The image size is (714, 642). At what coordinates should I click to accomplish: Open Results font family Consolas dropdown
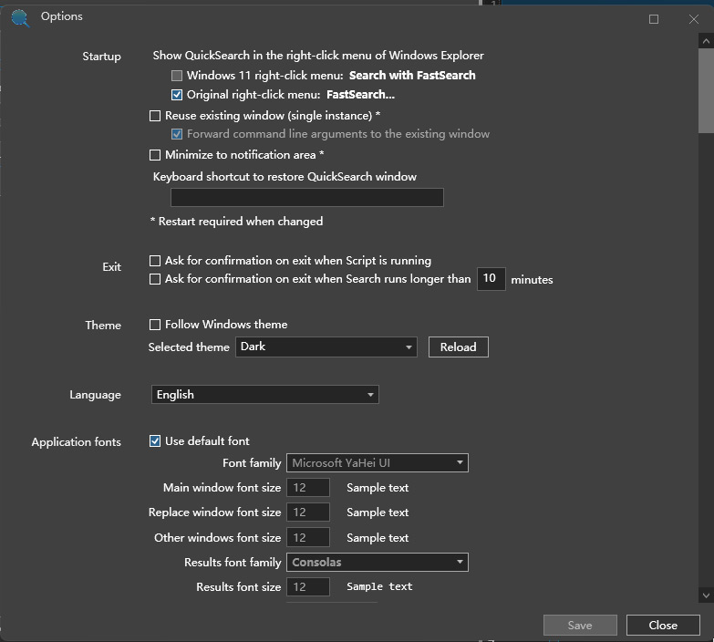click(x=377, y=563)
